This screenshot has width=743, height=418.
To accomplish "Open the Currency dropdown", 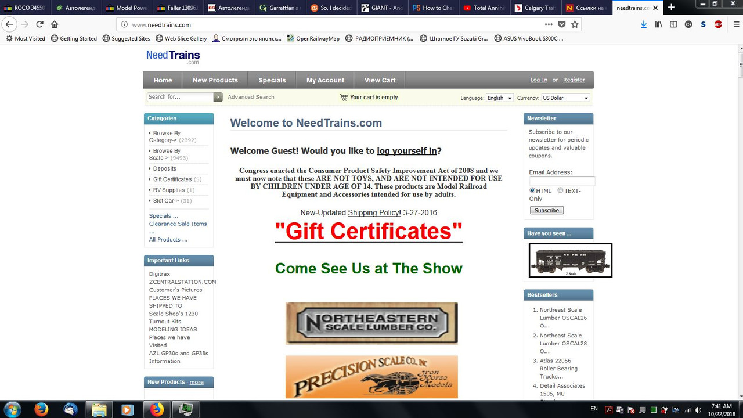I will click(x=566, y=98).
